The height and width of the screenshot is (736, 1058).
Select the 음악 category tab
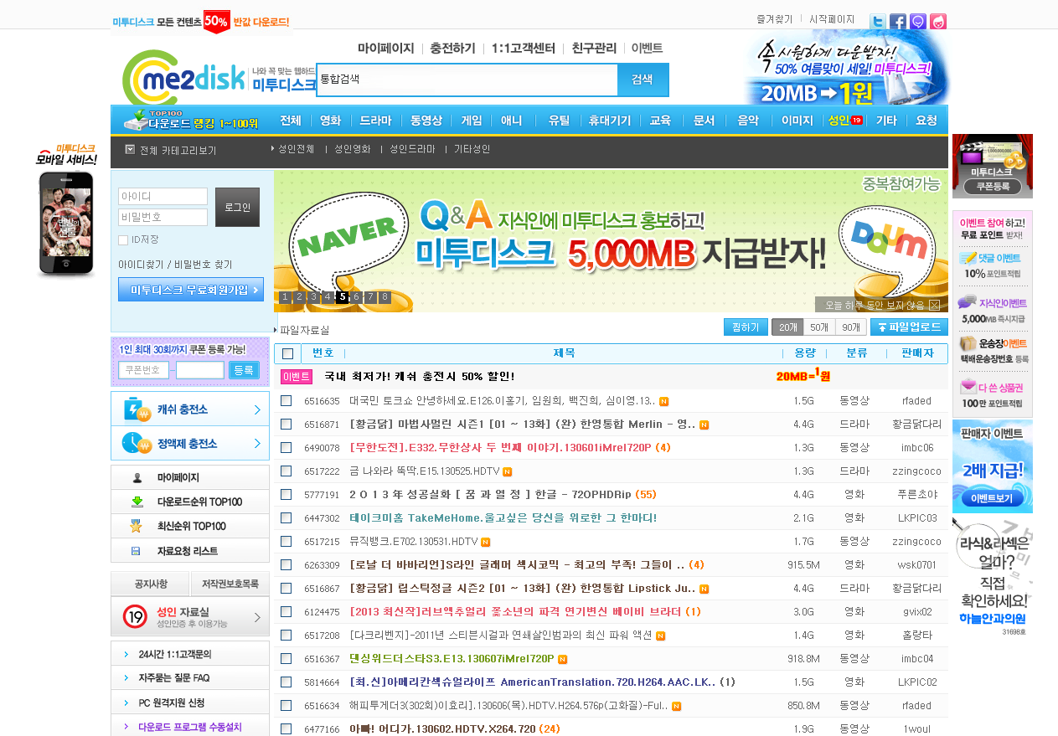tap(748, 121)
